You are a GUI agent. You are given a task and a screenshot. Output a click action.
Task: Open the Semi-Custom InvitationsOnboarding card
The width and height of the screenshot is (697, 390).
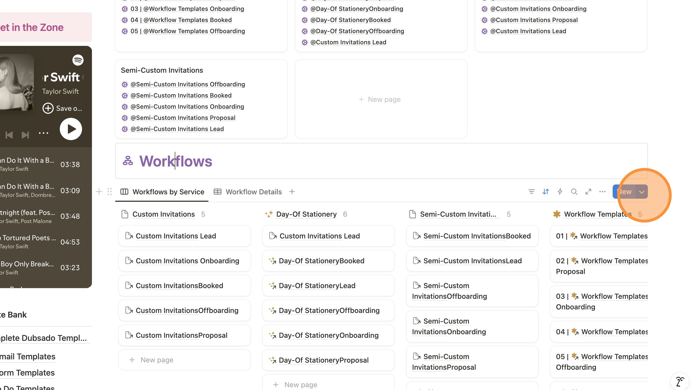pos(472,326)
